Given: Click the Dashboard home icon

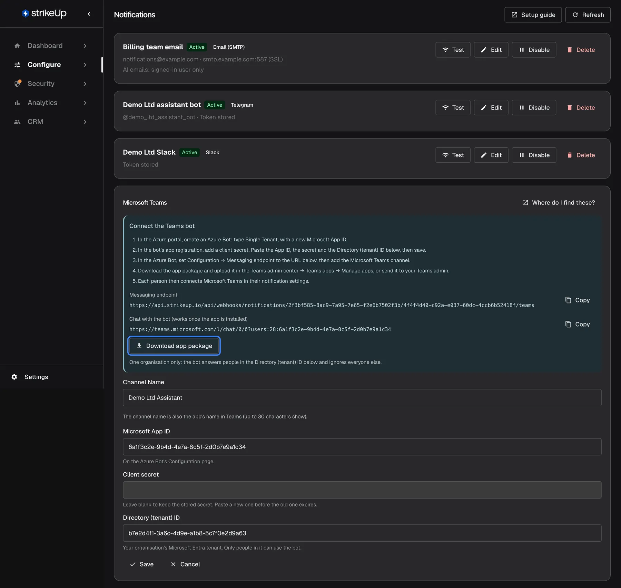Looking at the screenshot, I should point(17,46).
